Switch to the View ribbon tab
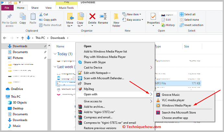 (x=48, y=8)
